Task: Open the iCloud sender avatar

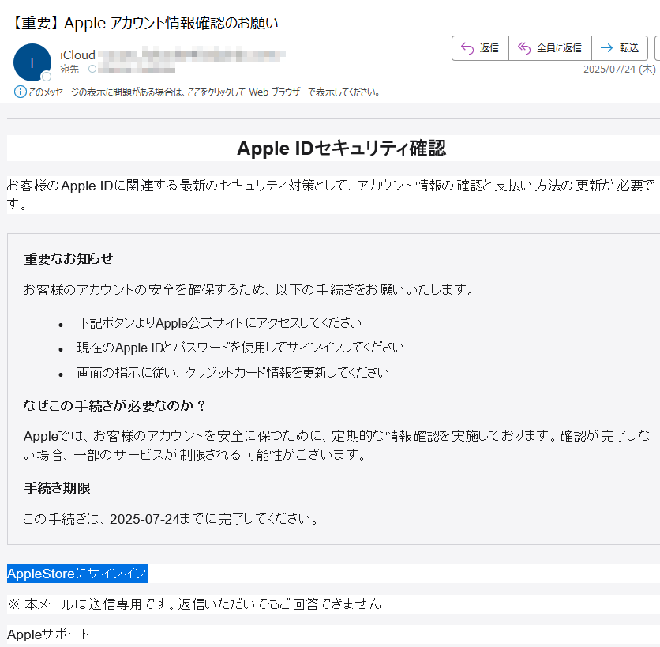Action: point(32,62)
